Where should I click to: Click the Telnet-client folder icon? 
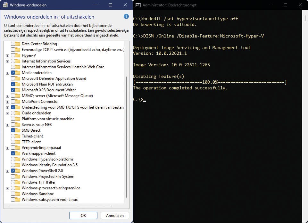(18, 136)
